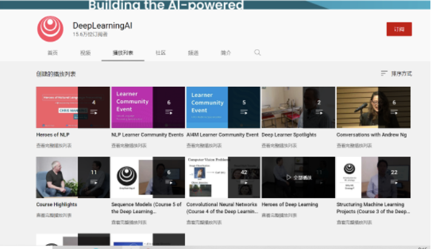
Task: Open Convolutional Neural Networks Course 4 title
Action: (x=222, y=208)
